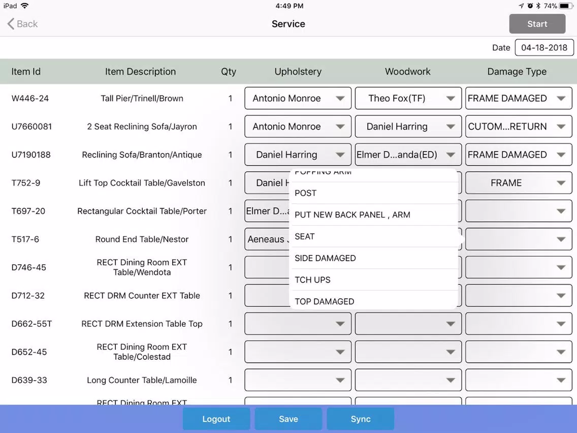Image resolution: width=577 pixels, height=433 pixels.
Task: Select item id D662-55T
Action: pos(31,324)
